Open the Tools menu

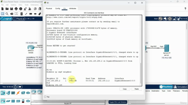click(x=26, y=5)
